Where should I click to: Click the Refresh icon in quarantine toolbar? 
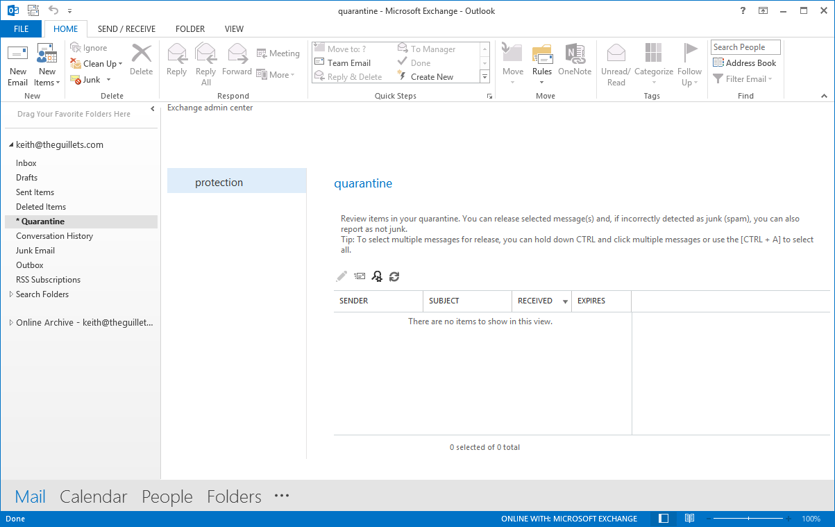click(x=394, y=276)
